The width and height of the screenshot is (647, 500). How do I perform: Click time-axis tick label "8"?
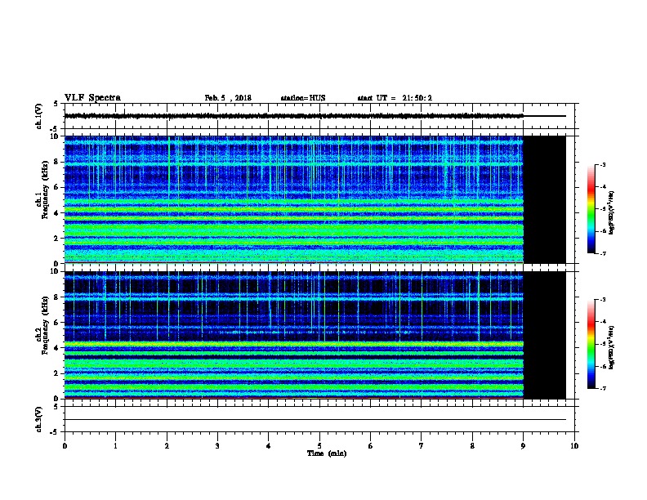[x=472, y=446]
